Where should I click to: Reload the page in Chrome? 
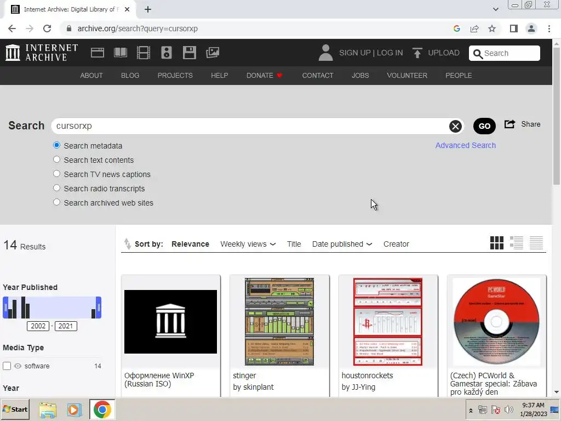[47, 29]
